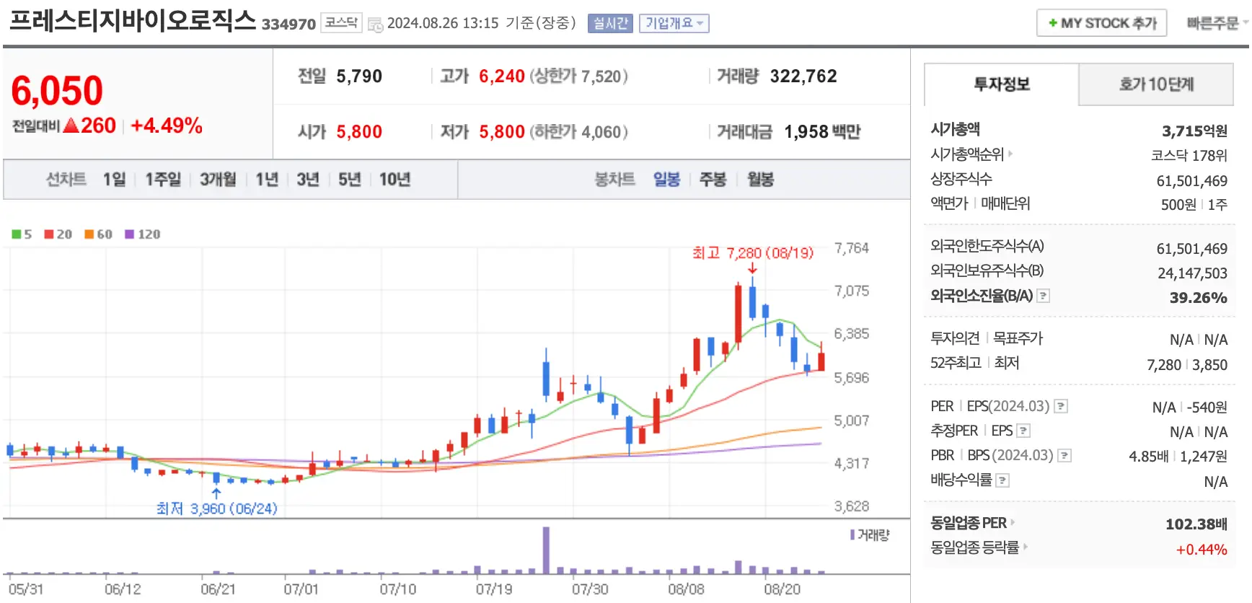Select the 3개월 line chart period
Viewport: 1252px width, 603px height.
(218, 179)
